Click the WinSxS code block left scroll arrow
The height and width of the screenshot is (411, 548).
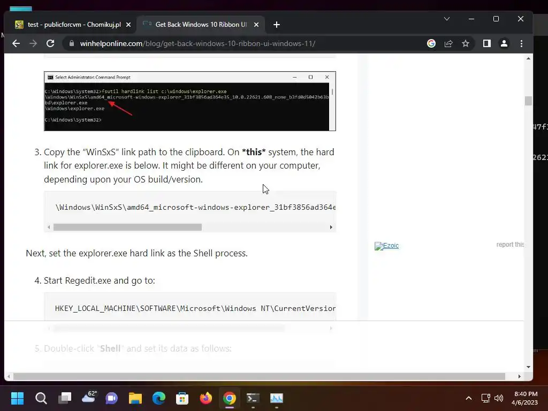coord(49,227)
